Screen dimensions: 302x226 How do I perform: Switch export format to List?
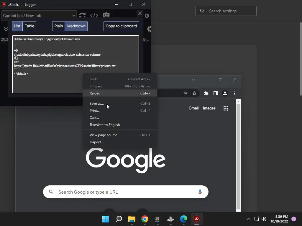[x=17, y=26]
